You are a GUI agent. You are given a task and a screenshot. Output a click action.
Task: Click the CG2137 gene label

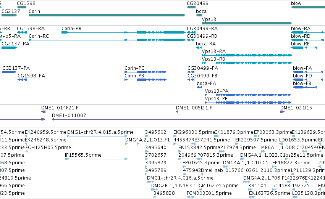click(x=11, y=11)
